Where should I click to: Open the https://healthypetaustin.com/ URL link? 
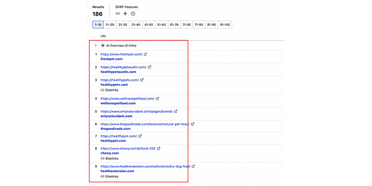[x=123, y=67]
